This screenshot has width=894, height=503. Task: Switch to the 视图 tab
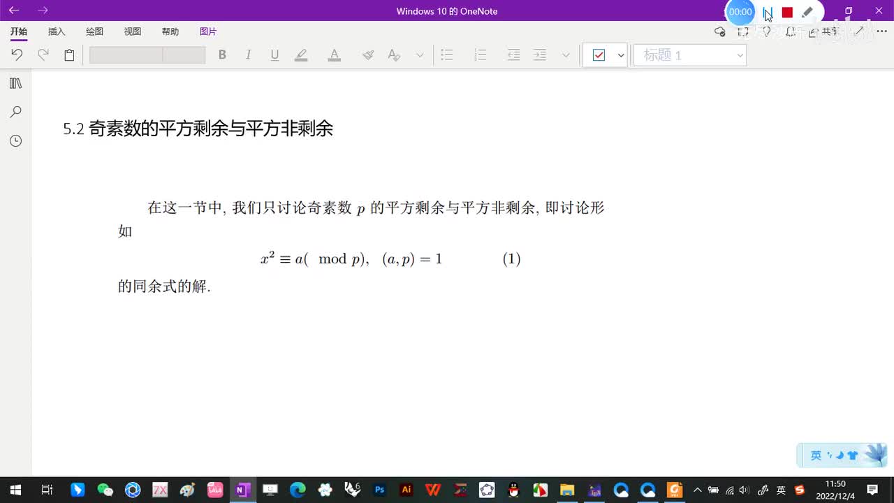pos(132,31)
